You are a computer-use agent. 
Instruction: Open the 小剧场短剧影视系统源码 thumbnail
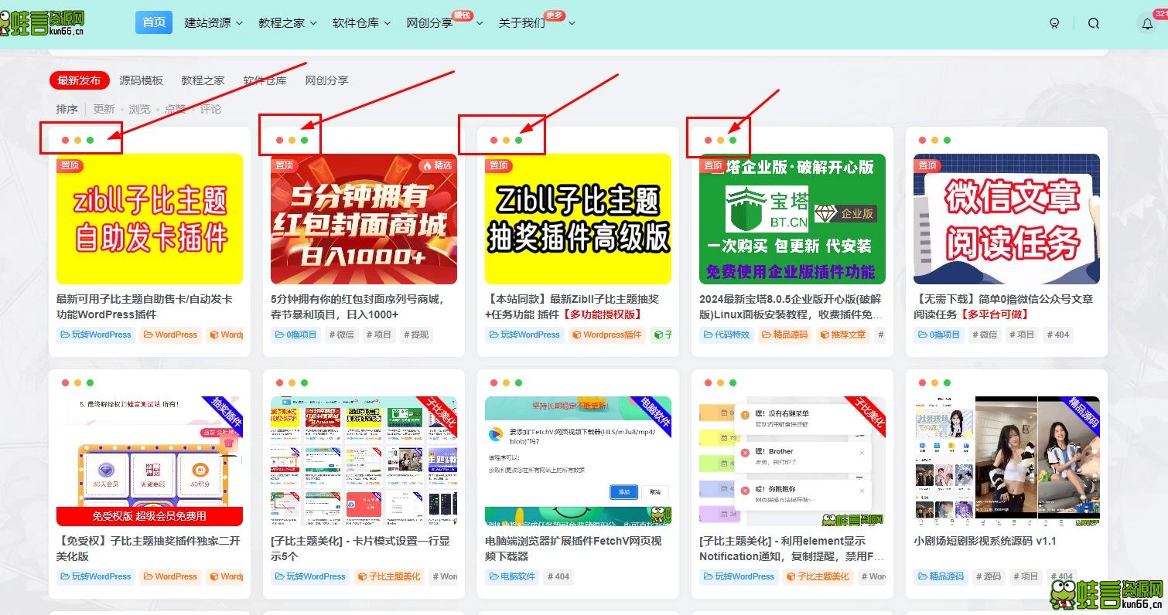(x=1006, y=461)
